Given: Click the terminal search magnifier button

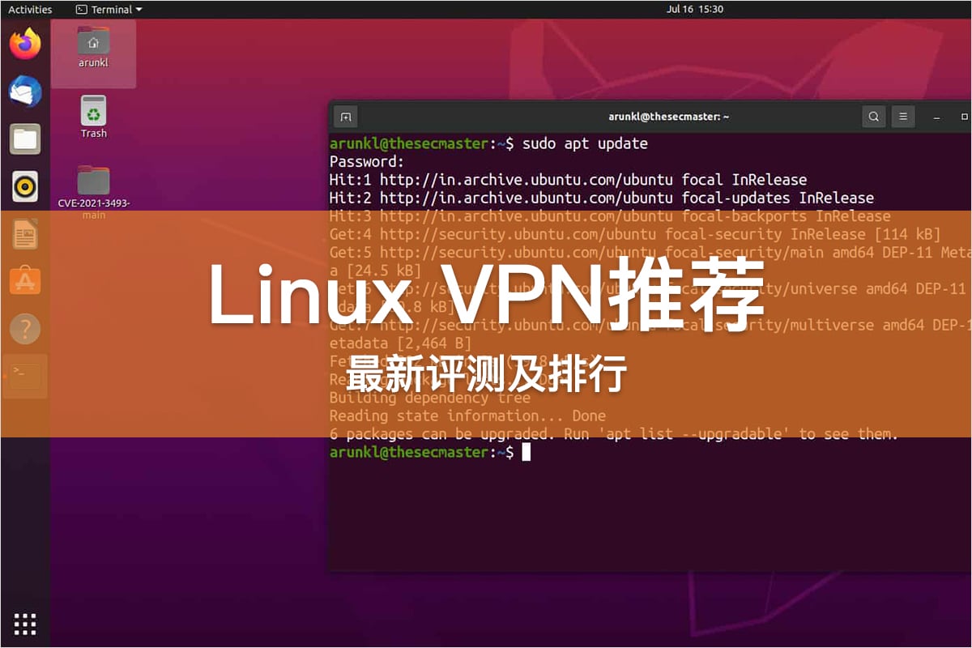Looking at the screenshot, I should tap(874, 117).
